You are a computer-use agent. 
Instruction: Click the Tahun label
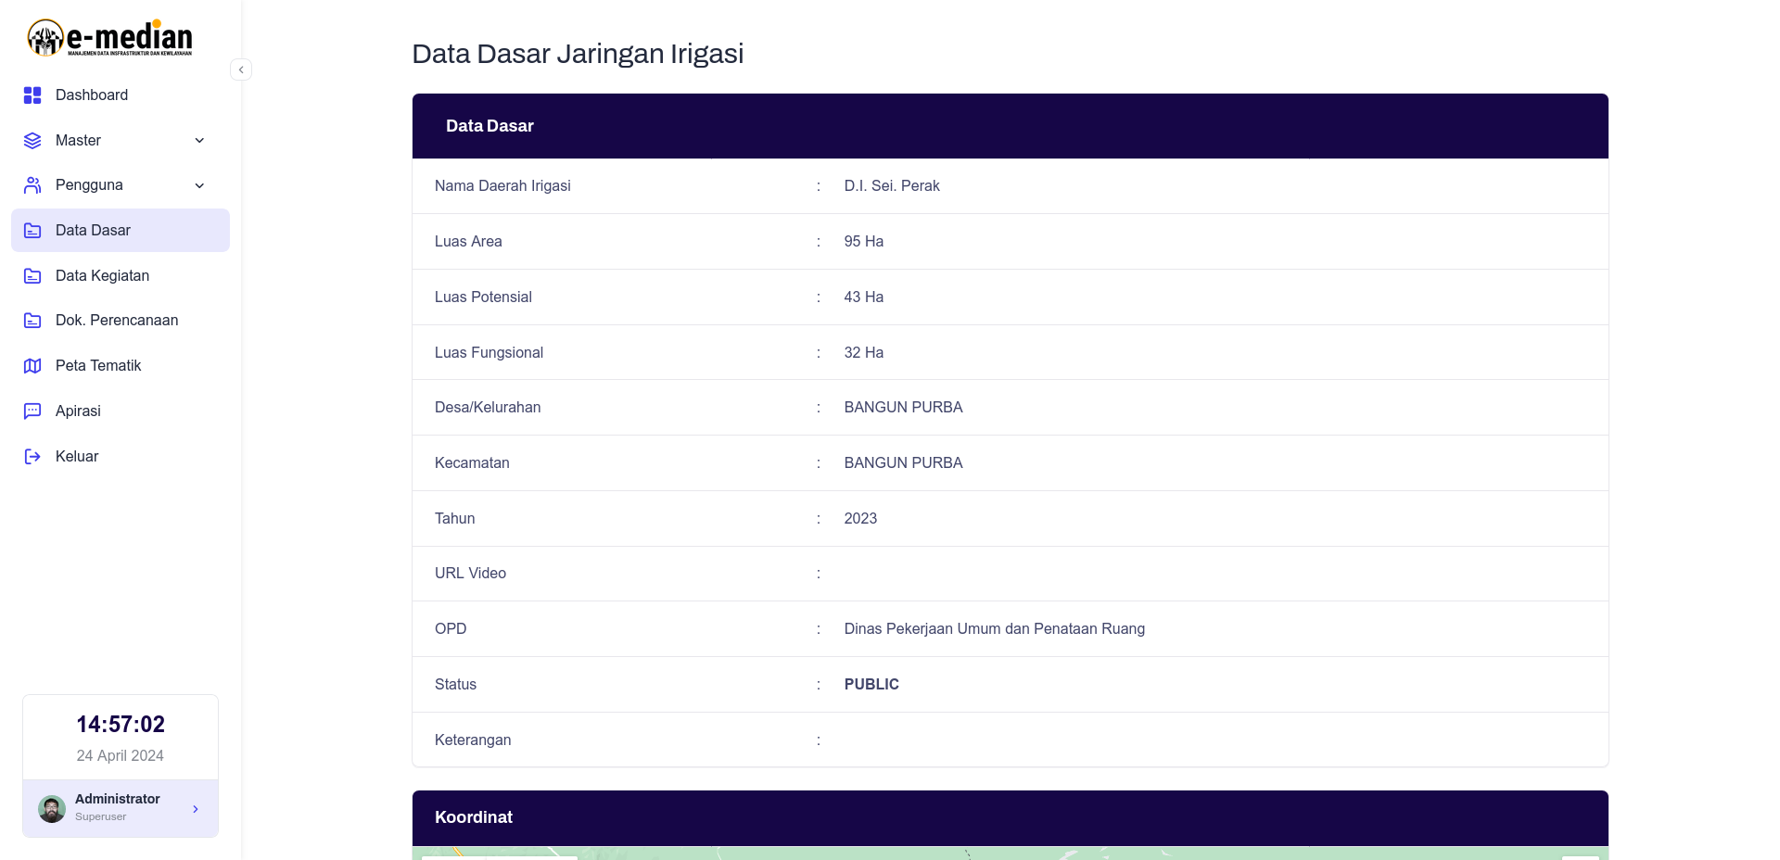point(454,519)
